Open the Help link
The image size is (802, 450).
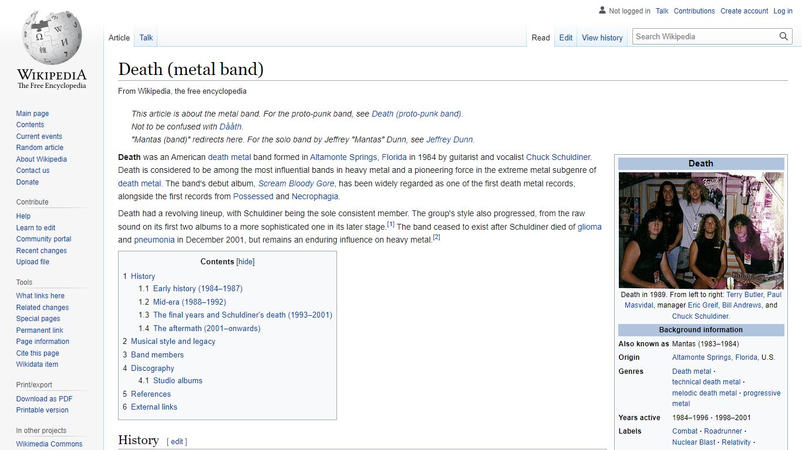click(23, 216)
